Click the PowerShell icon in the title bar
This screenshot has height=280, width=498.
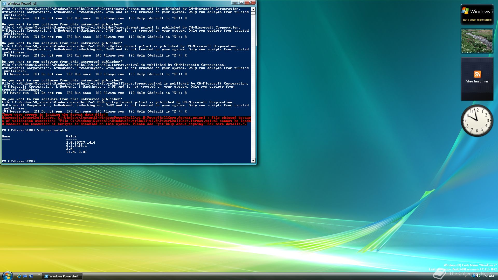4,3
